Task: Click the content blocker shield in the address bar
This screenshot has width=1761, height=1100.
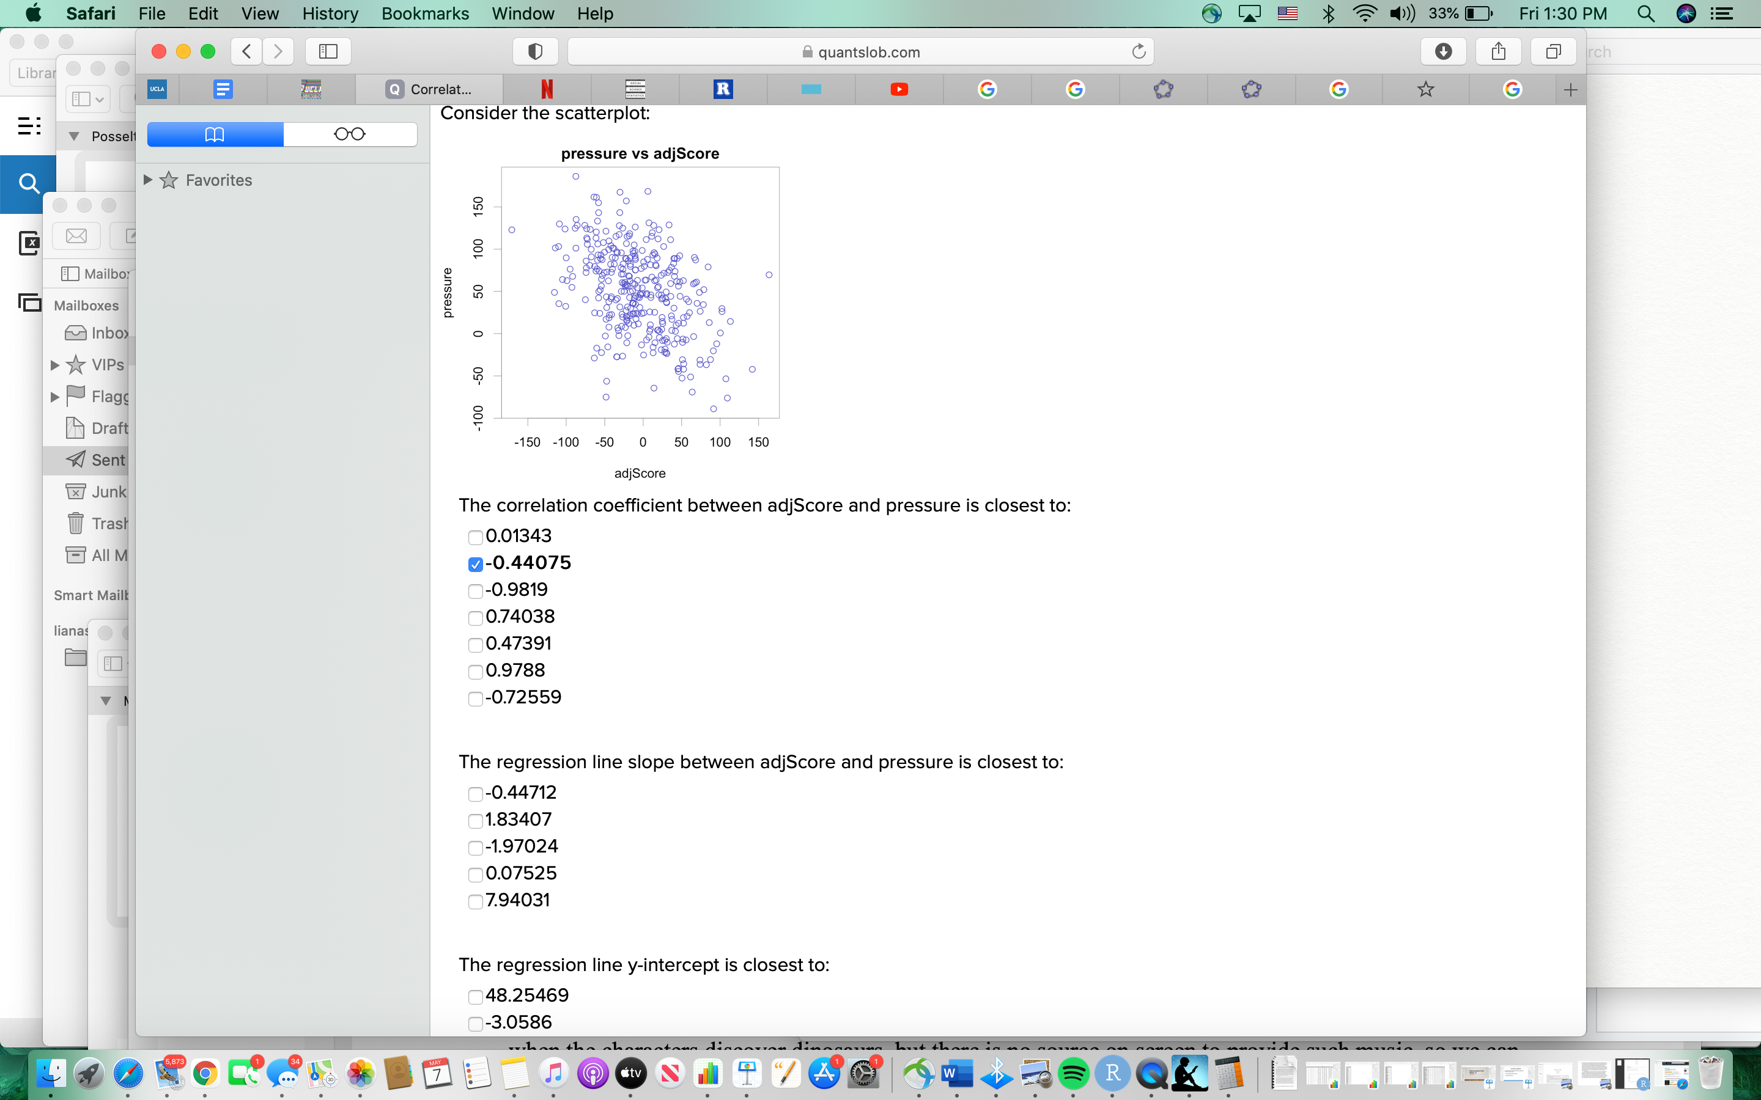Action: (535, 51)
